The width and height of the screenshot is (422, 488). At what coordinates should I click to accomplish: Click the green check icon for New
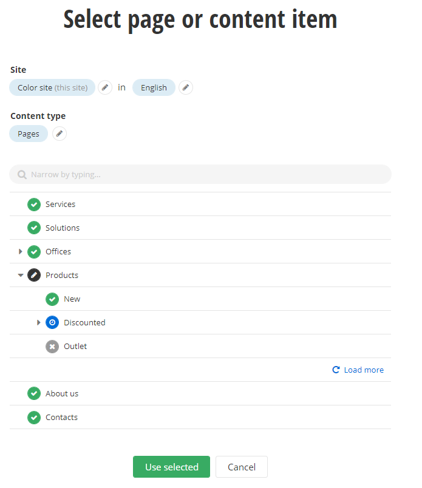click(52, 299)
